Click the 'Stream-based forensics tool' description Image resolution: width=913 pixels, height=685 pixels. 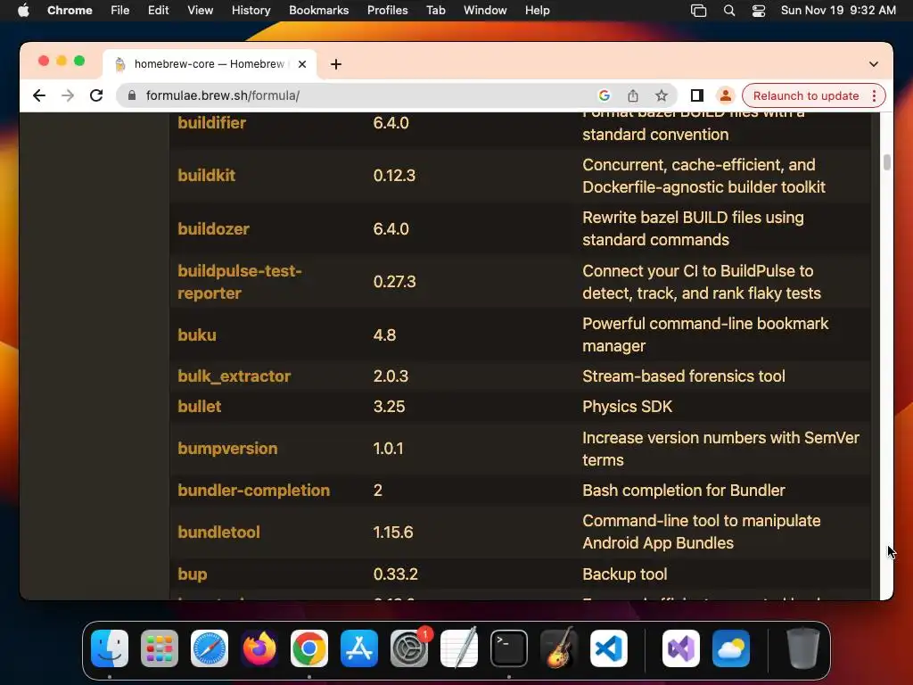click(684, 376)
